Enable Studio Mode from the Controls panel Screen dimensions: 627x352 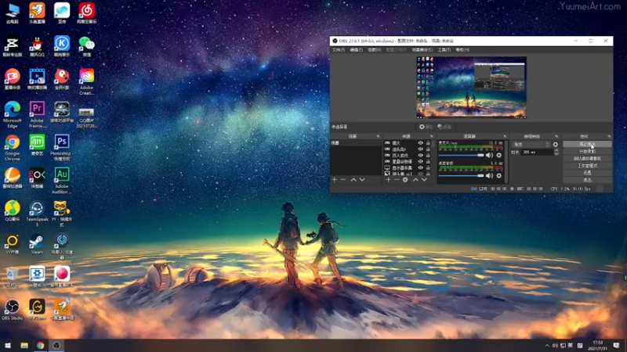[587, 166]
